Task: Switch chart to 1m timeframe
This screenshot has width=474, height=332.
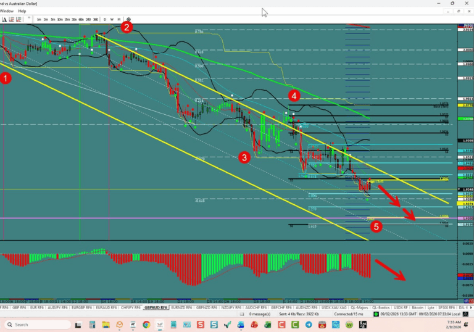Action: pyautogui.click(x=39, y=19)
